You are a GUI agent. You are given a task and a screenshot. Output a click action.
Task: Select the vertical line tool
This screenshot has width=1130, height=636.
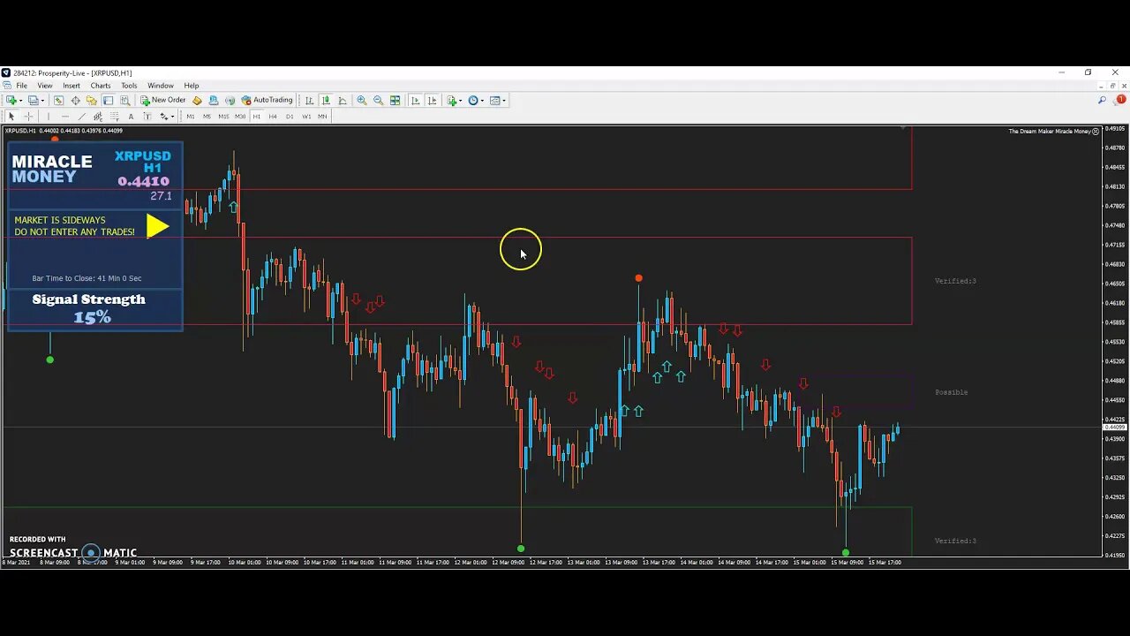pyautogui.click(x=48, y=117)
